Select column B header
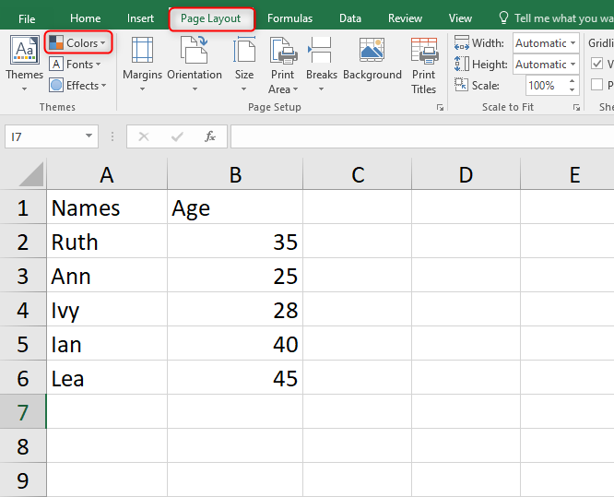This screenshot has width=614, height=497. point(235,174)
